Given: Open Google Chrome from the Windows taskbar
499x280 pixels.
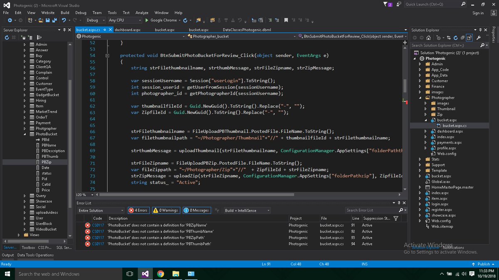Looking at the screenshot, I should click(161, 274).
